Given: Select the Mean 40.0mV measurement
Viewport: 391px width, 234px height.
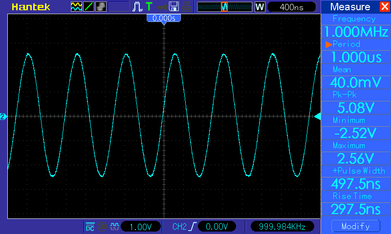Looking at the screenshot, I should pyautogui.click(x=356, y=82).
